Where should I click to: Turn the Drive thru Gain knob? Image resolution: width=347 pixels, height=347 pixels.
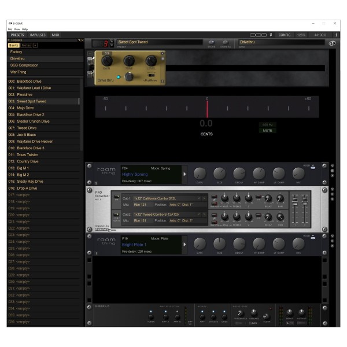107,61
